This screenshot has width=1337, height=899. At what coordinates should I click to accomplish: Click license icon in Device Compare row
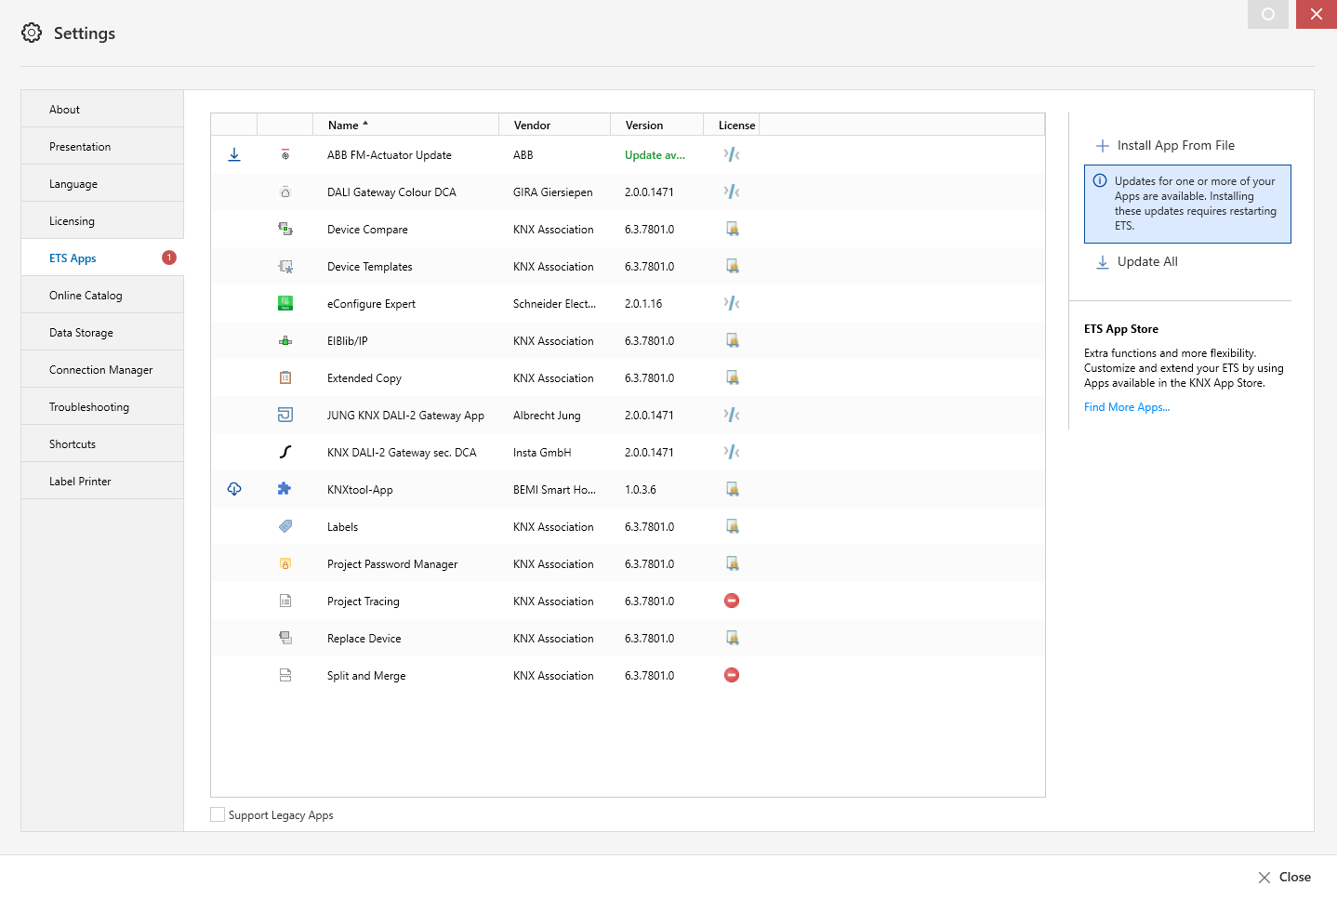point(733,229)
